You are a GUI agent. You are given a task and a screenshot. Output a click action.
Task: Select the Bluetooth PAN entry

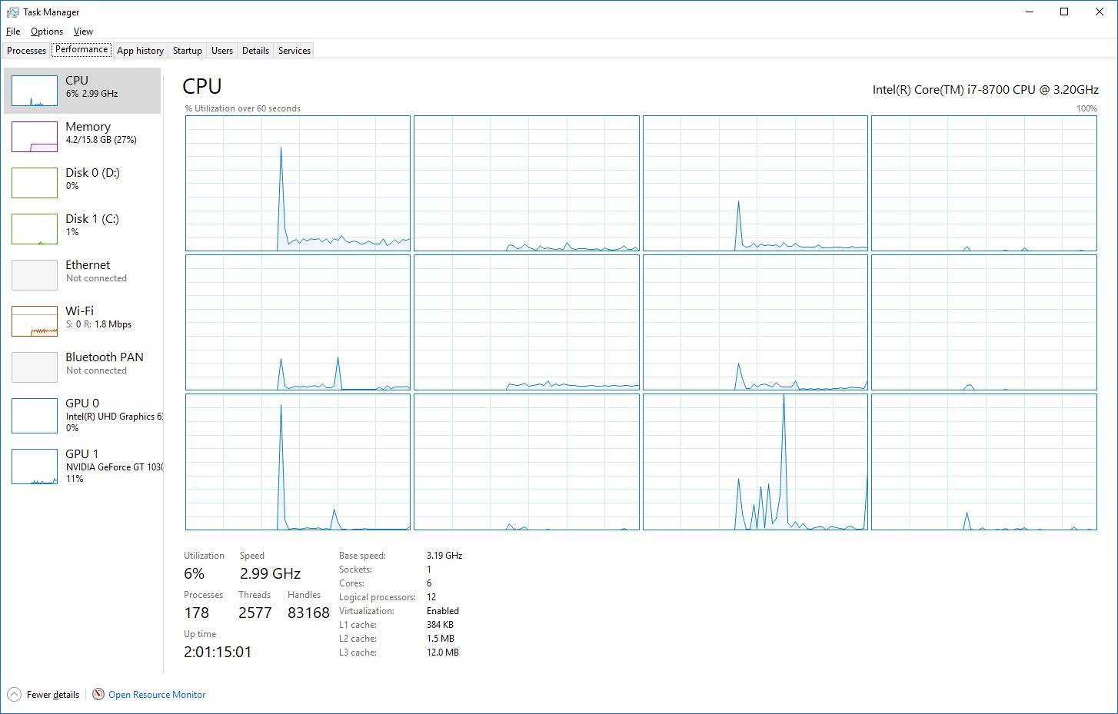point(104,363)
